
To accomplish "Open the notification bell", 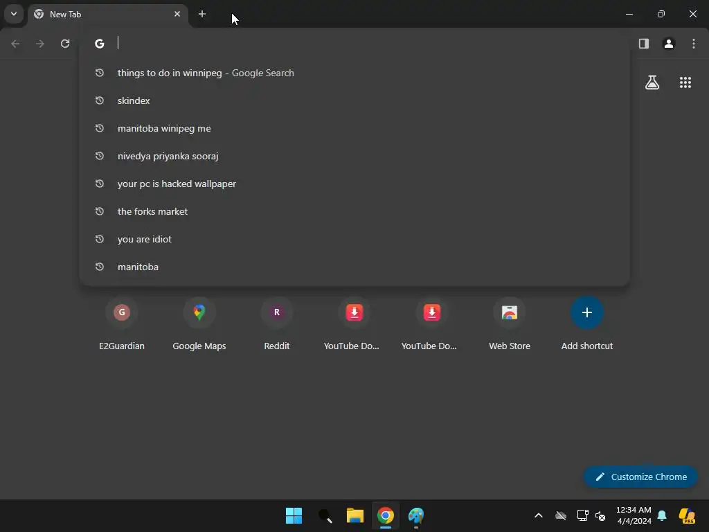I will 662,515.
